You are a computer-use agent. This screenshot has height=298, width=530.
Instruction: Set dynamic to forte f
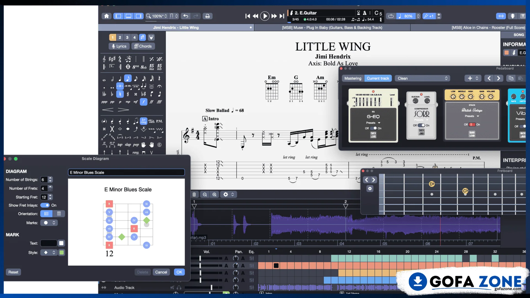pos(144,102)
